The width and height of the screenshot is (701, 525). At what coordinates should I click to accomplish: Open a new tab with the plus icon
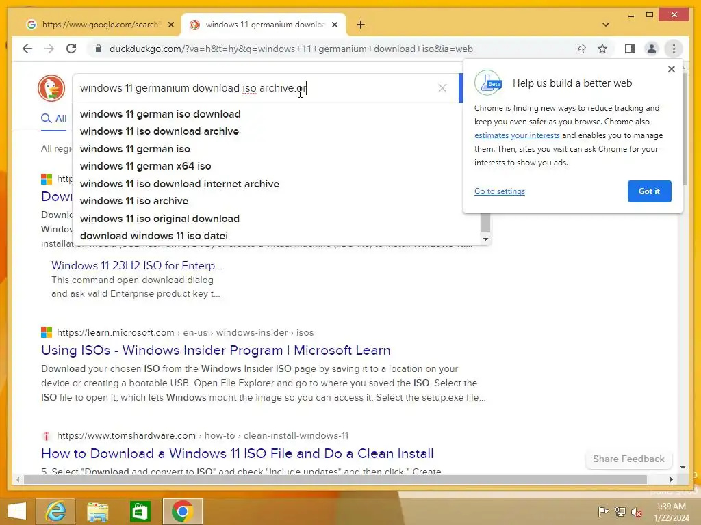[x=361, y=25]
